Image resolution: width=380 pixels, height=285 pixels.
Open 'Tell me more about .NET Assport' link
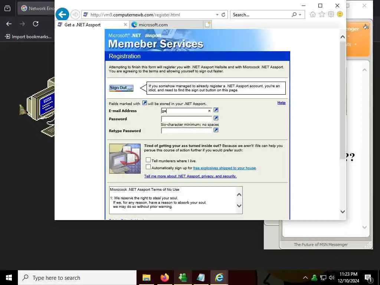pos(190,176)
